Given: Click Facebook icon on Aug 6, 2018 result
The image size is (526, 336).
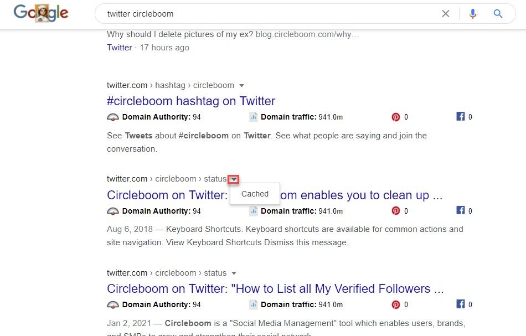Looking at the screenshot, I should click(460, 211).
